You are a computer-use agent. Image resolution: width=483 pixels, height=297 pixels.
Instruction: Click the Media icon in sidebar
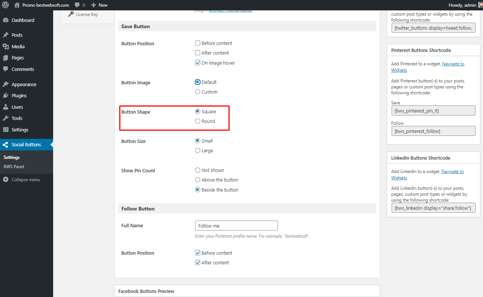(6, 46)
